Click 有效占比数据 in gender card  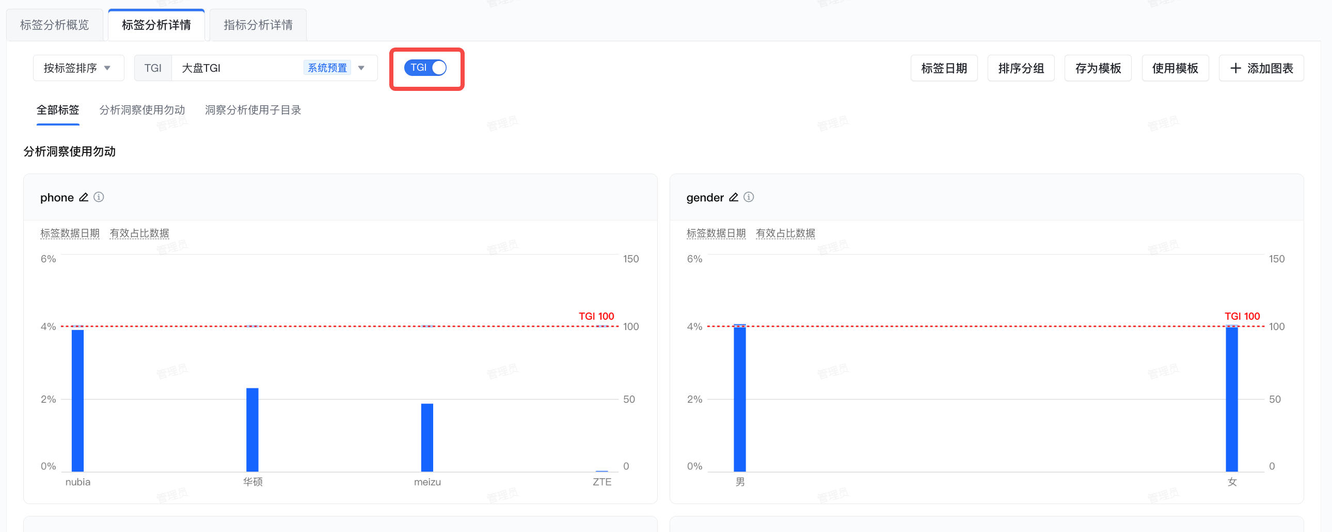coord(785,233)
